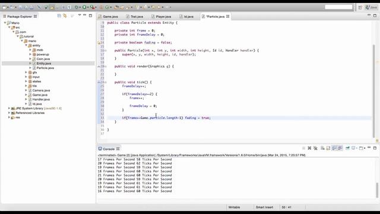Image resolution: width=380 pixels, height=214 pixels.
Task: Maximize the Package Explorer view
Action: (x=90, y=15)
